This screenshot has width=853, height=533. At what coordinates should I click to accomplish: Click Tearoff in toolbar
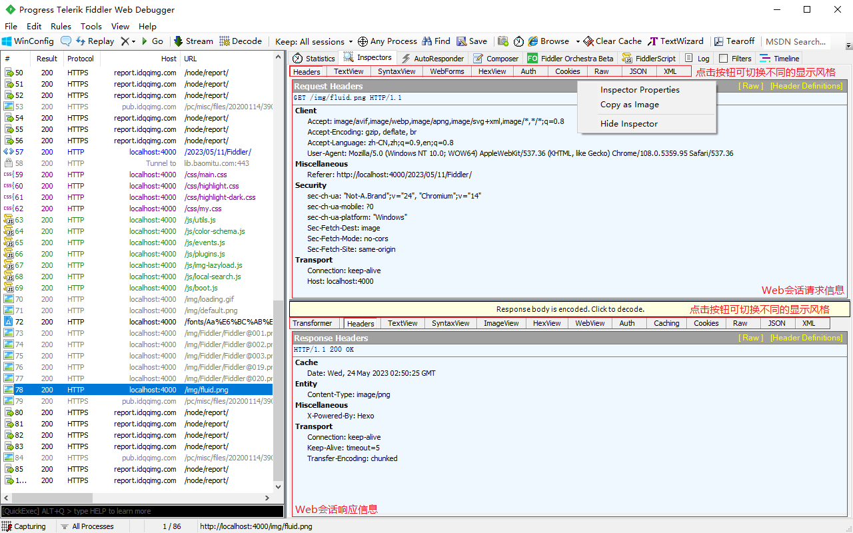click(x=734, y=41)
